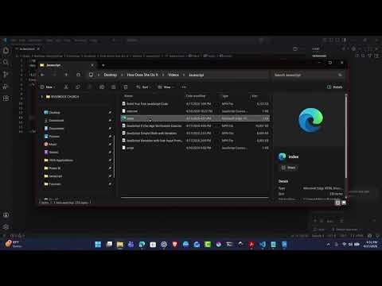Copy the selected file with toolbar icon
Image resolution: width=382 pixels, height=286 pixels.
(x=78, y=87)
